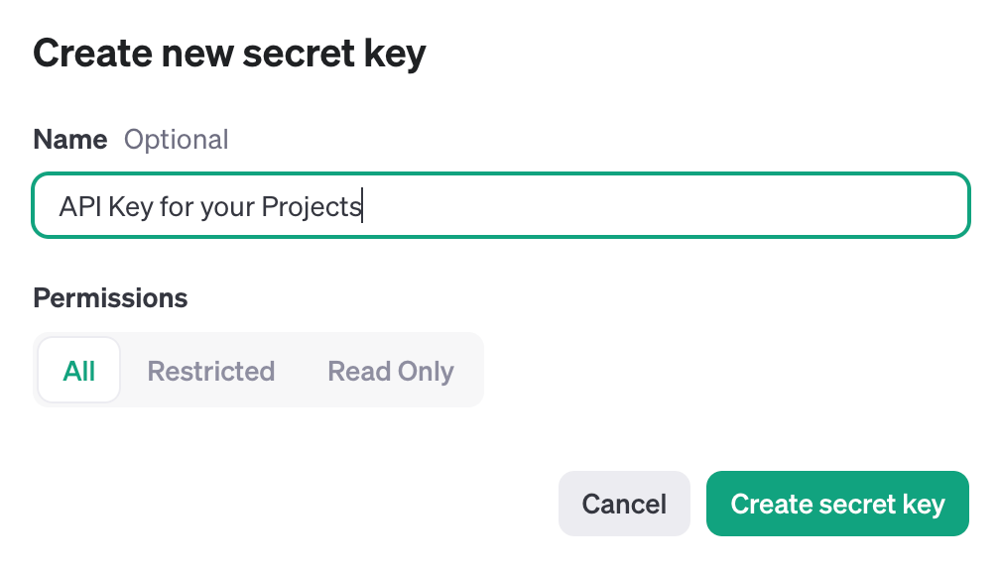The image size is (1000, 569).
Task: Place cursor in 'API Key for your Projects' text
Action: click(210, 206)
